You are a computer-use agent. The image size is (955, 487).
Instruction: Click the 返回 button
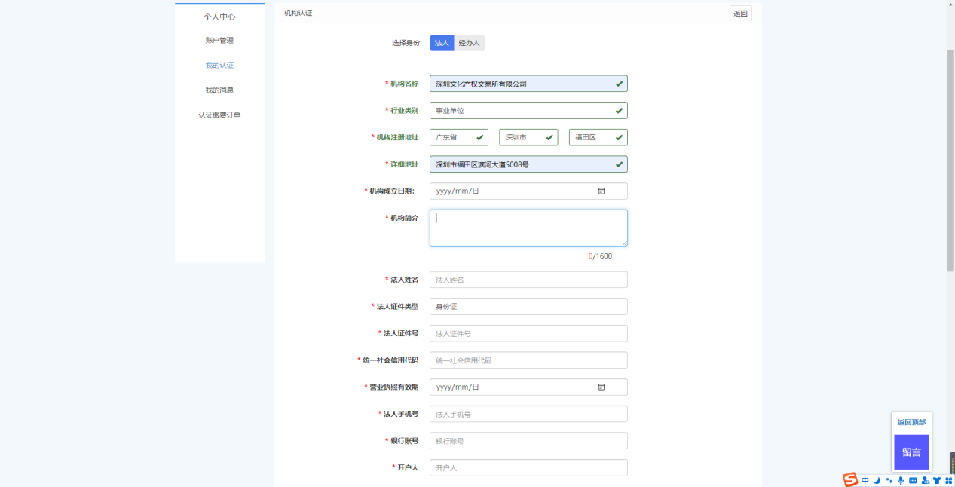(x=740, y=14)
